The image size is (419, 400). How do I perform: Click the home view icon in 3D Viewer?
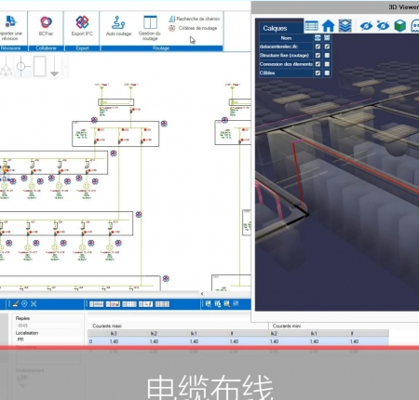[x=328, y=26]
